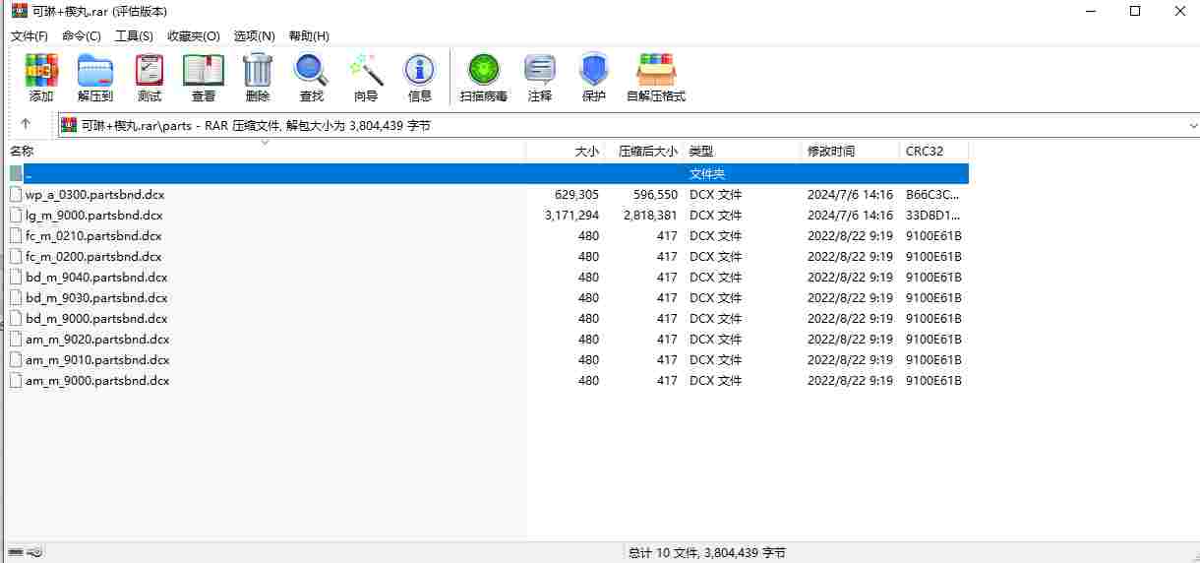Viewport: 1200px width, 563px height.
Task: Click the 注释 (Comment) toolbar icon
Action: (x=540, y=70)
